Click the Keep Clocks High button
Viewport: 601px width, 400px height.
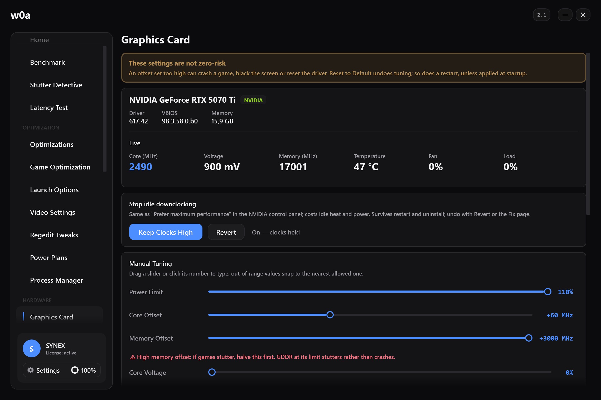(166, 232)
